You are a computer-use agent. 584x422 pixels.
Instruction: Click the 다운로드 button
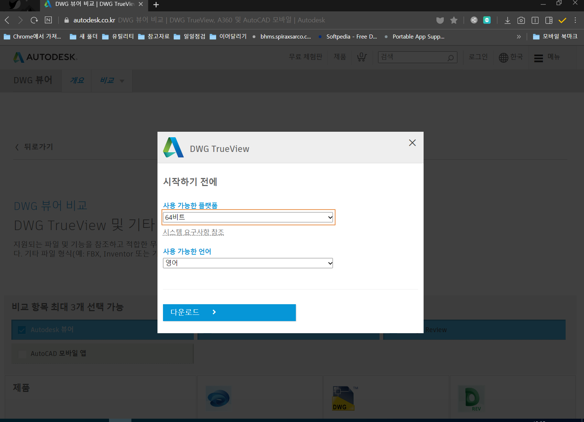229,313
